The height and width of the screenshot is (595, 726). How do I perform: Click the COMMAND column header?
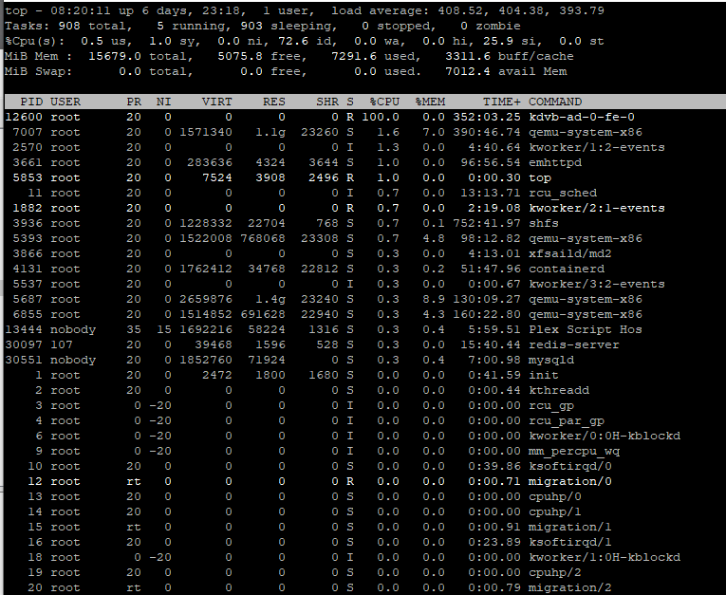pyautogui.click(x=555, y=102)
